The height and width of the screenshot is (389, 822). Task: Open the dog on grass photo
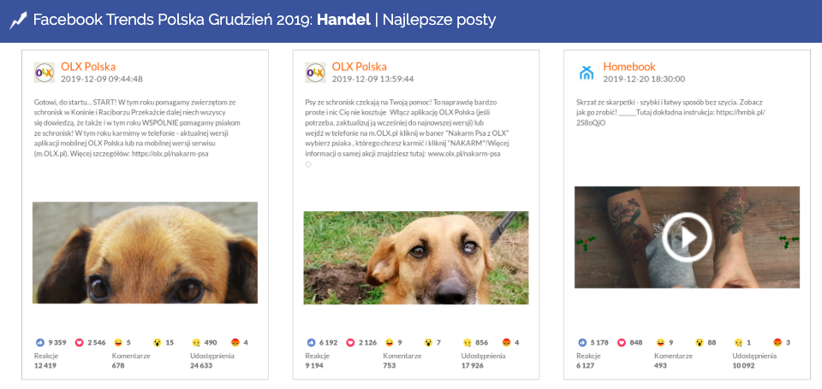[x=415, y=257]
